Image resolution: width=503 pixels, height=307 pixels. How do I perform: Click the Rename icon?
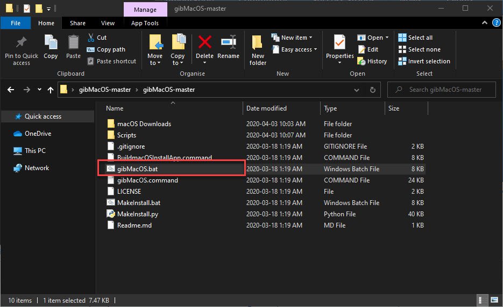pyautogui.click(x=229, y=42)
